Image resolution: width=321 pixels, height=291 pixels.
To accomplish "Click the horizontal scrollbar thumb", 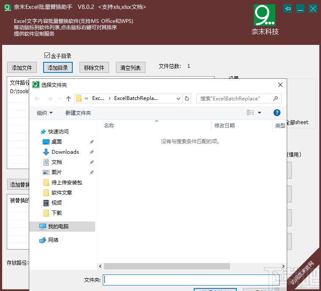I will coord(167,266).
